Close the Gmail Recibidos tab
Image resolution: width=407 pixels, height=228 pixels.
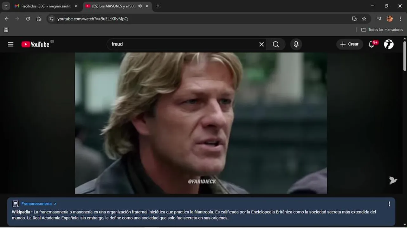pyautogui.click(x=76, y=6)
